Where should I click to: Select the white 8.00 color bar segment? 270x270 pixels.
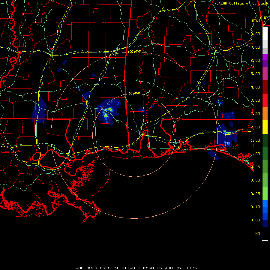(265, 33)
